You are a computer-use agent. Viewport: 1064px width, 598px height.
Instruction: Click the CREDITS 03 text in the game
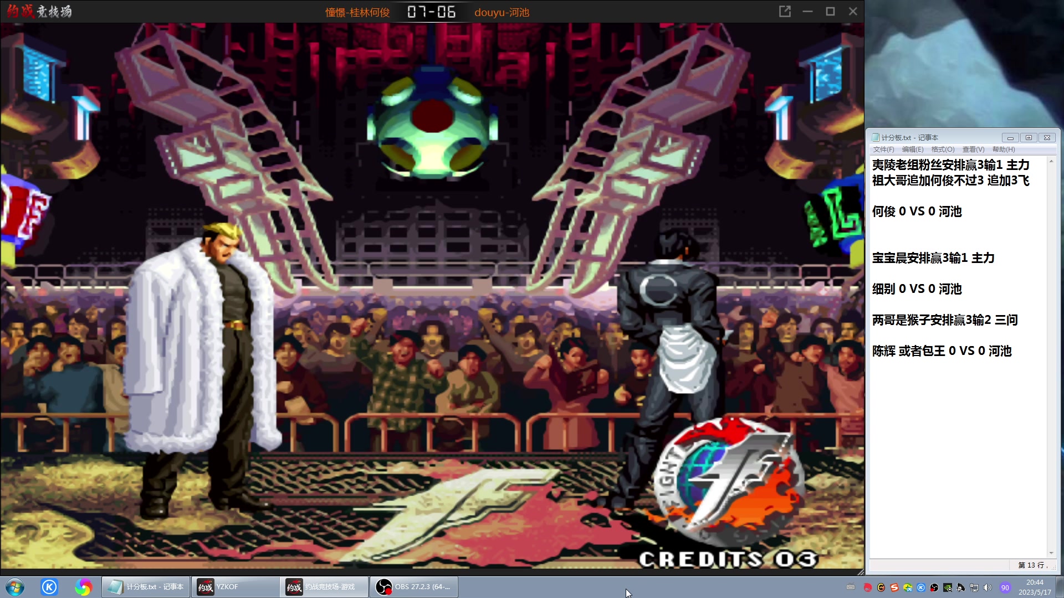728,559
